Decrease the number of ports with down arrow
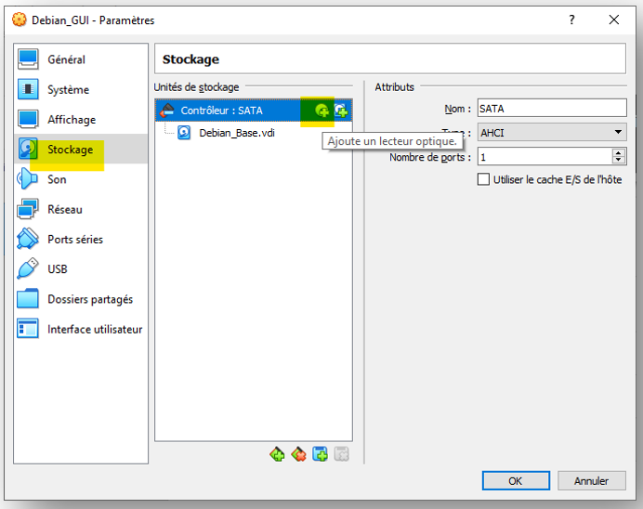 pos(619,161)
